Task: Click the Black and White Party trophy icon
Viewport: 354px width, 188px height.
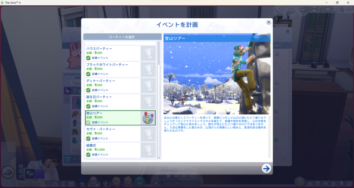Action: click(148, 69)
